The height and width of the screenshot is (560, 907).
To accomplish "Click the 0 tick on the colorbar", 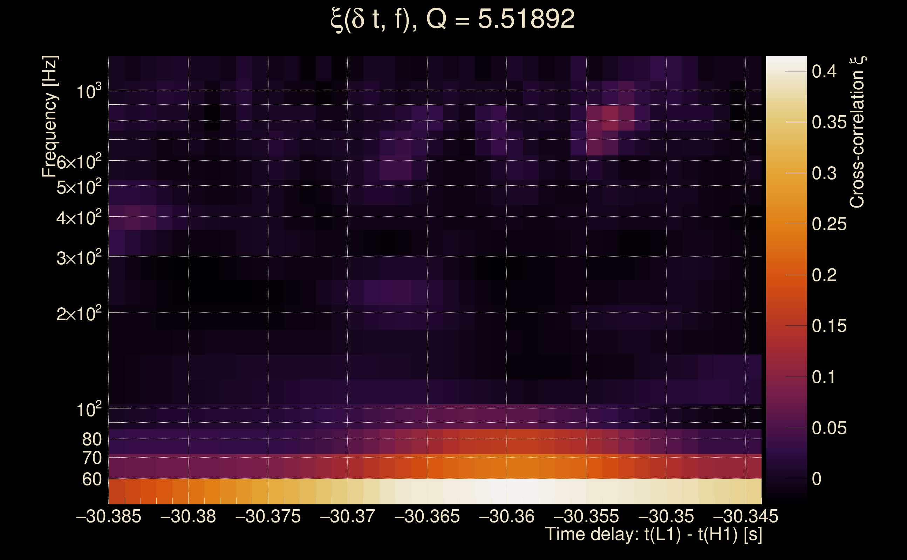I will (x=817, y=479).
